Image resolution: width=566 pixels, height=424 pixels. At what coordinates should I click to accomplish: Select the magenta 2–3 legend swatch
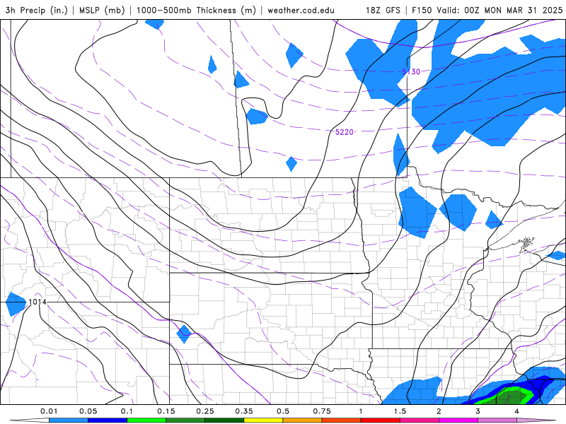coord(458,420)
